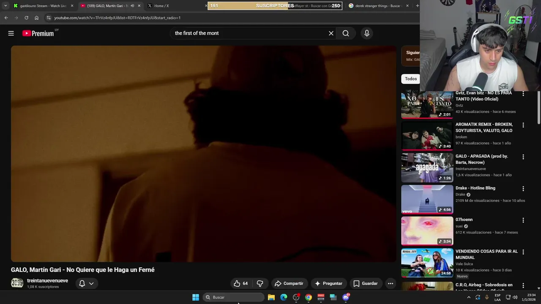
Task: Open options for GALO - APAGADA video
Action: (x=523, y=157)
